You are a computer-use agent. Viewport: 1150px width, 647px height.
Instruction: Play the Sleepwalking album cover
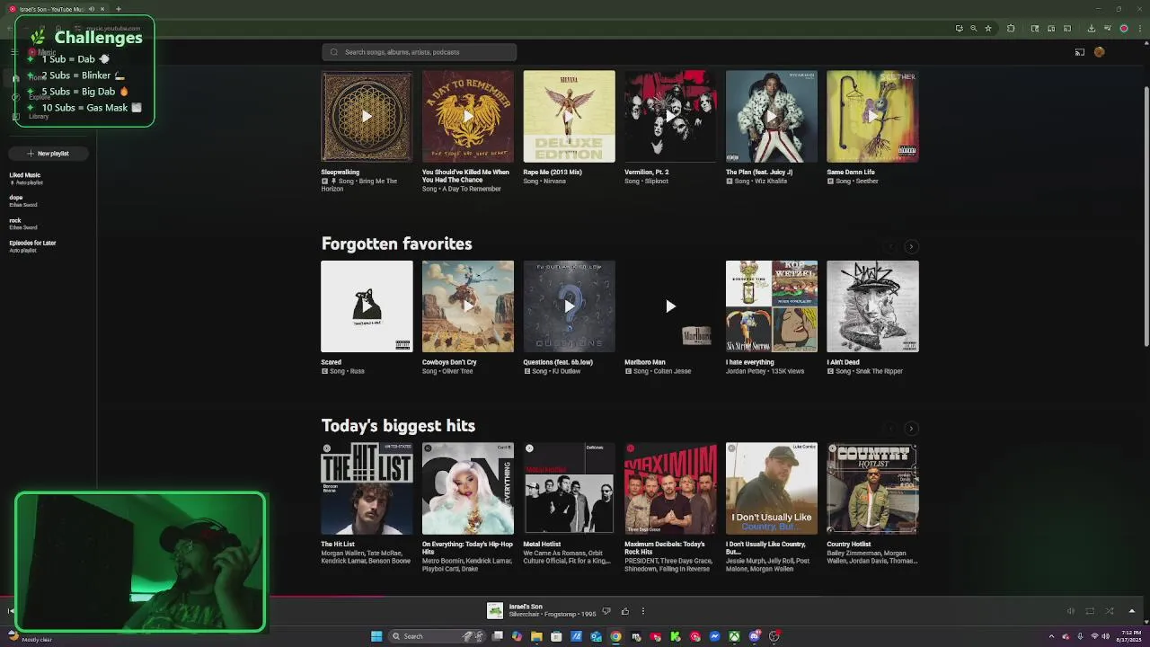pyautogui.click(x=367, y=116)
